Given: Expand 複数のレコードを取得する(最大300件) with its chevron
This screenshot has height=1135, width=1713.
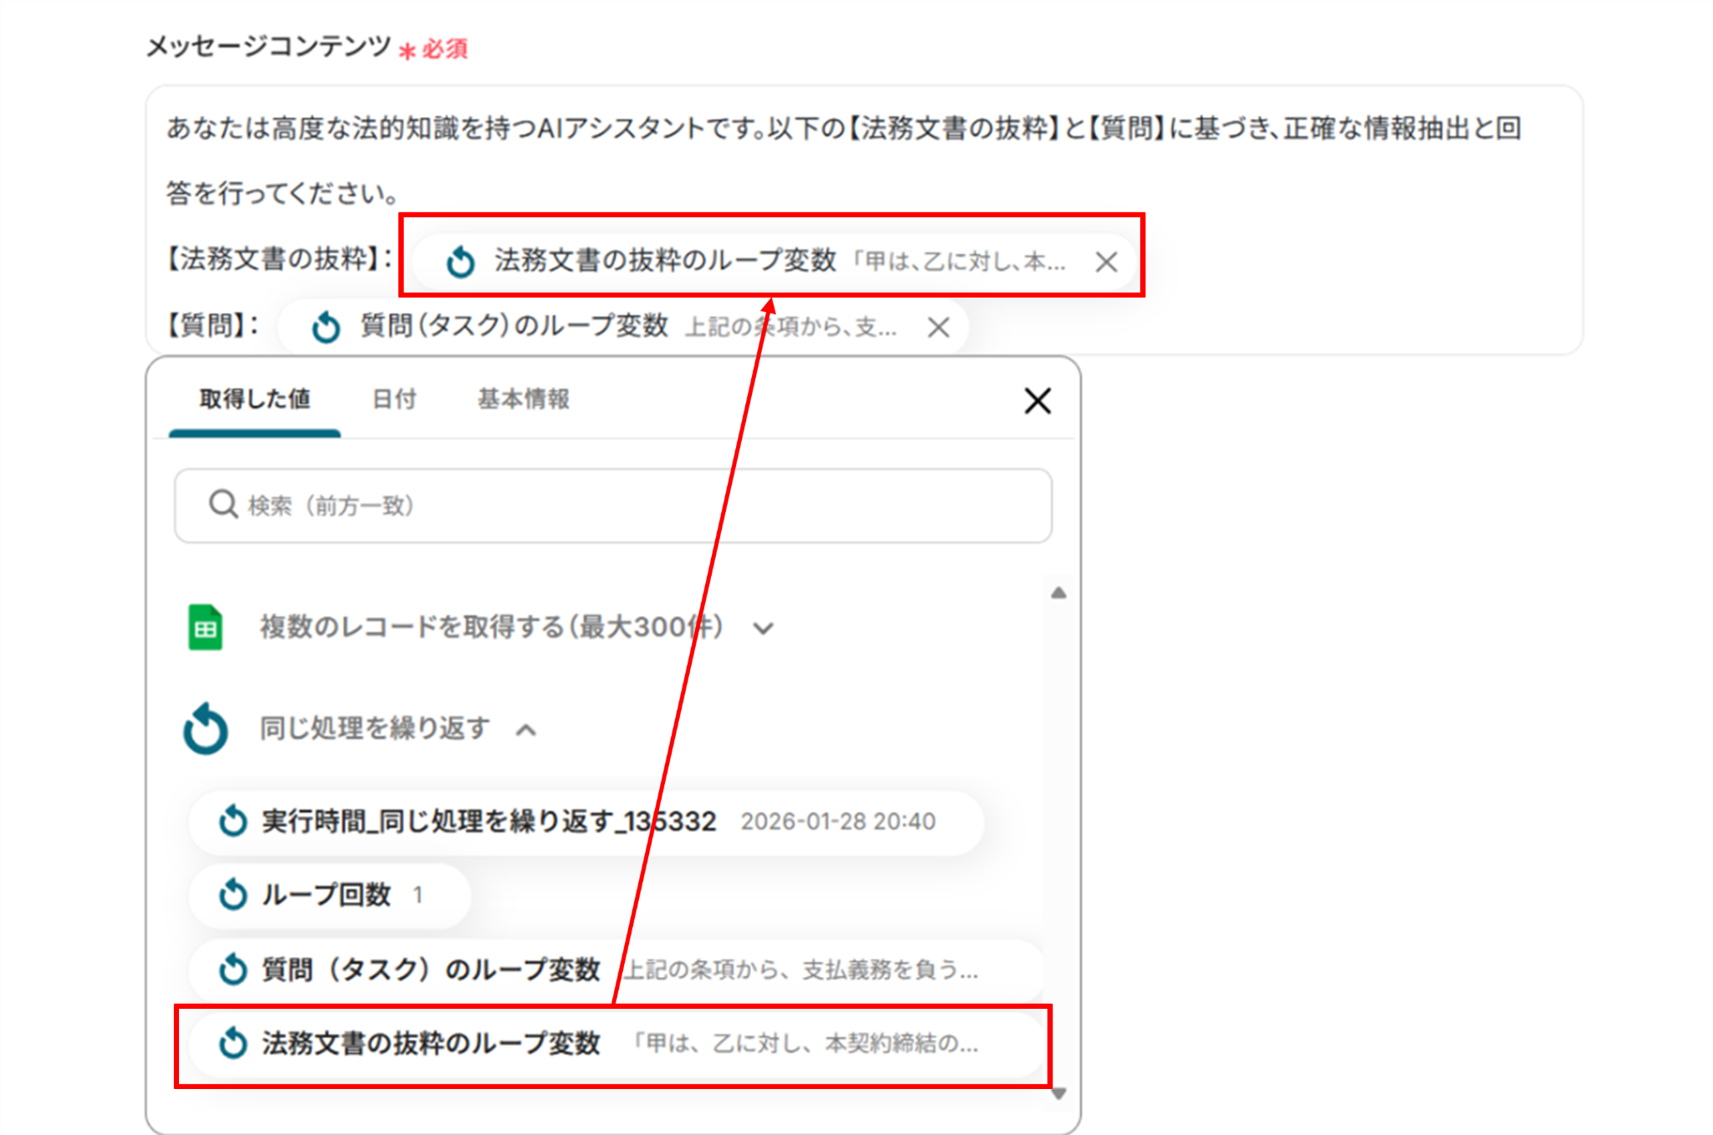Looking at the screenshot, I should (x=763, y=629).
